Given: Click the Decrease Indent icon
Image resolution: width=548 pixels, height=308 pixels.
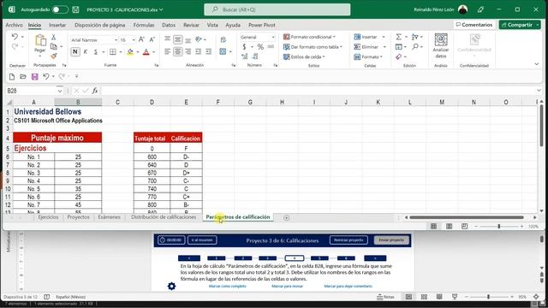Looking at the screenshot, I should pyautogui.click(x=198, y=51).
